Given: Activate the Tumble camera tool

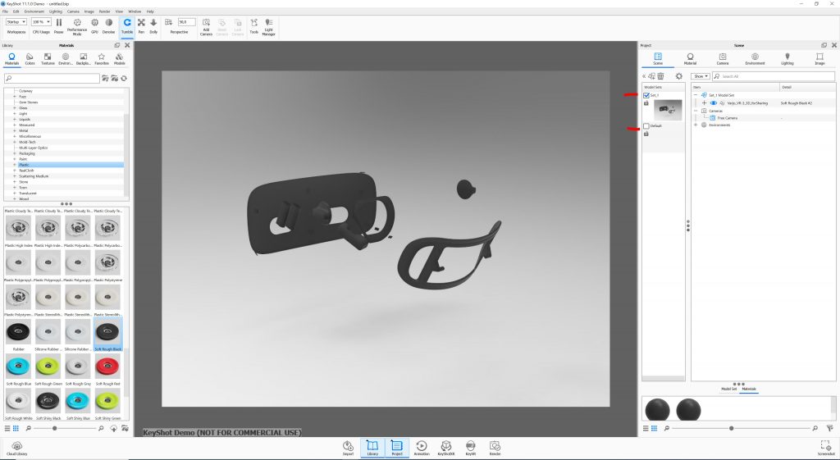Looking at the screenshot, I should [x=127, y=25].
